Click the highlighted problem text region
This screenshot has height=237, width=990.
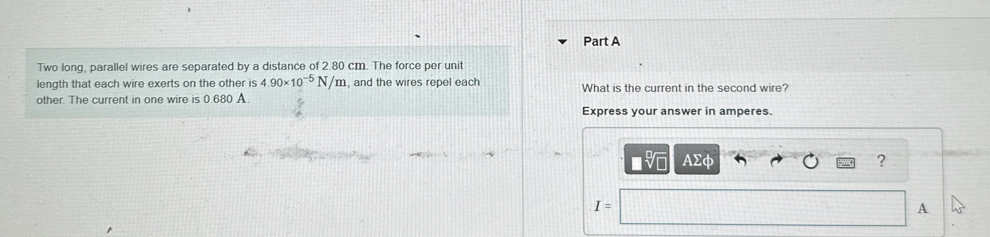point(258,82)
